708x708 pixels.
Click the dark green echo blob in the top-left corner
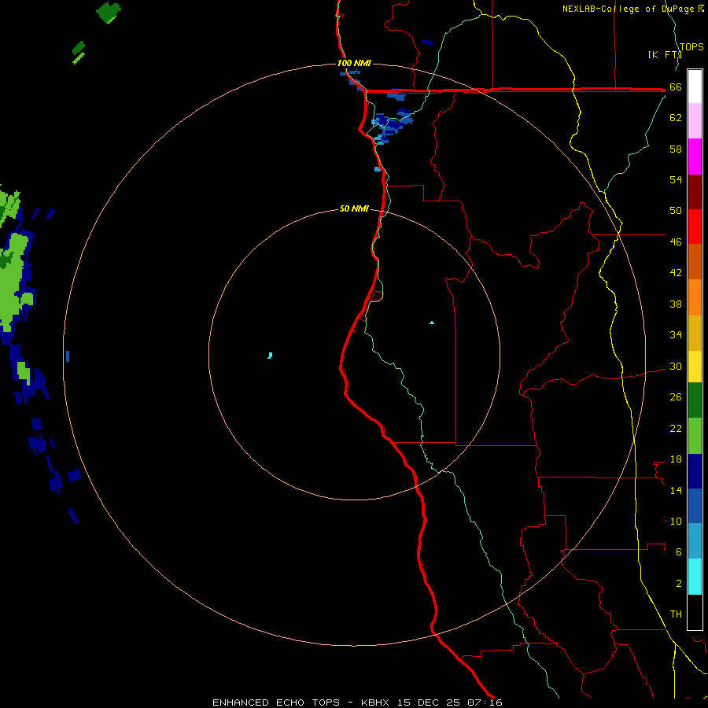click(109, 12)
